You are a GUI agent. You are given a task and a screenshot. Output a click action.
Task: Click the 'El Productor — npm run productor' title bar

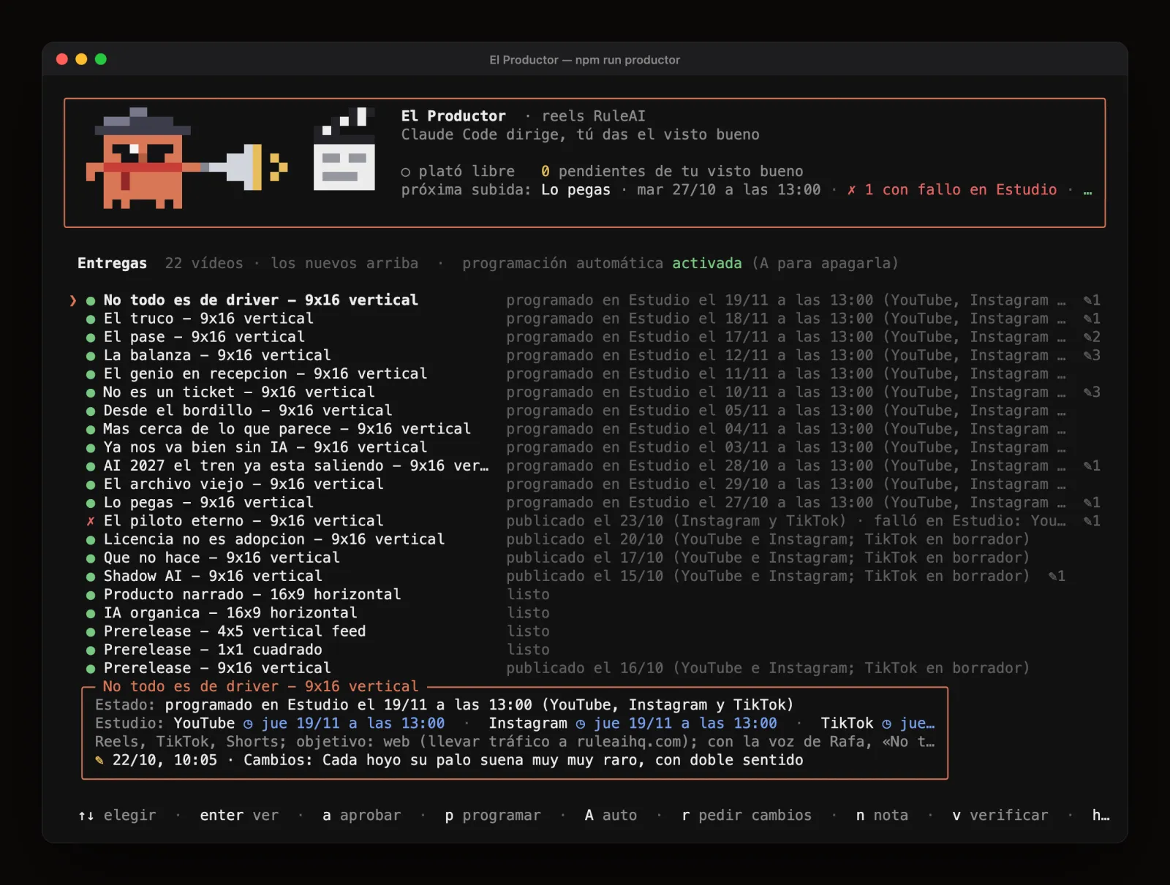coord(584,60)
